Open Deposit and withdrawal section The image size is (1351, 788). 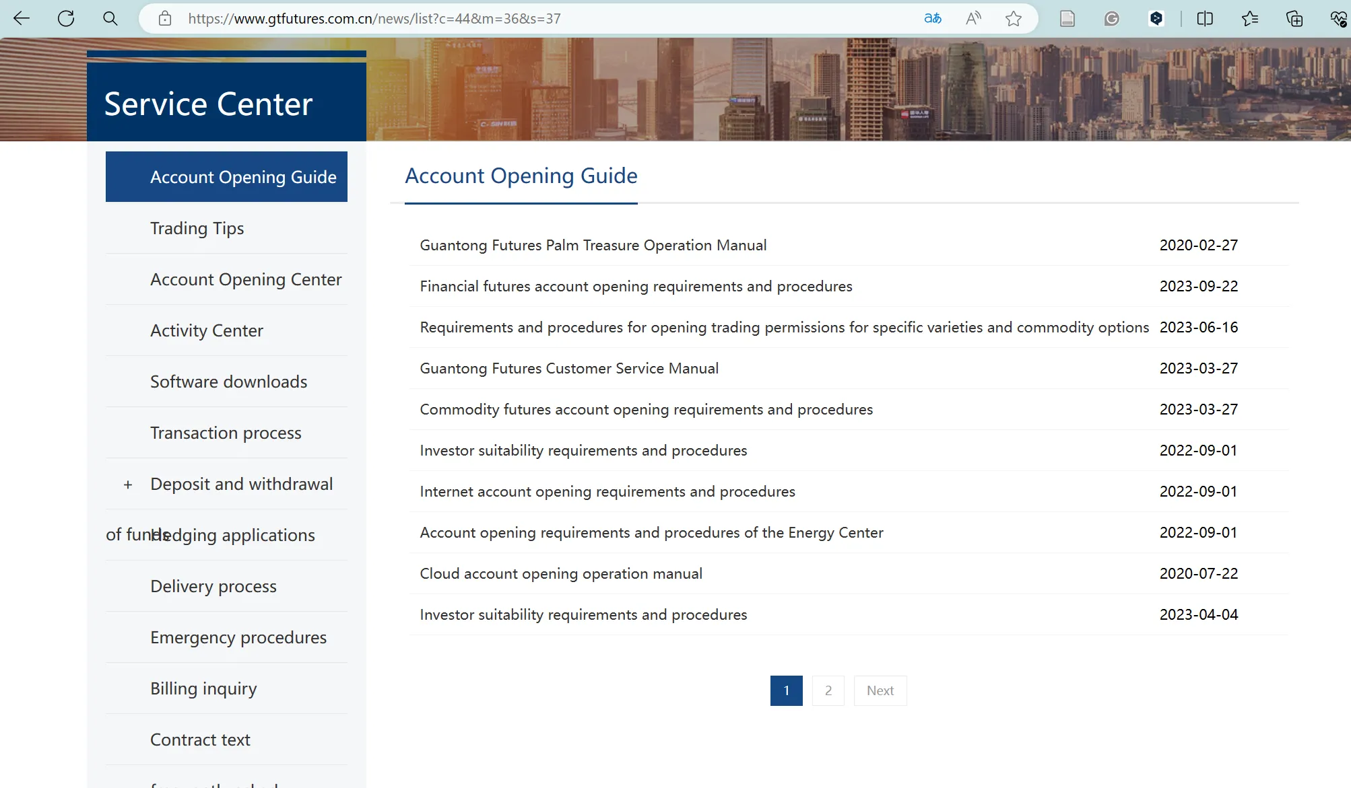pyautogui.click(x=242, y=484)
